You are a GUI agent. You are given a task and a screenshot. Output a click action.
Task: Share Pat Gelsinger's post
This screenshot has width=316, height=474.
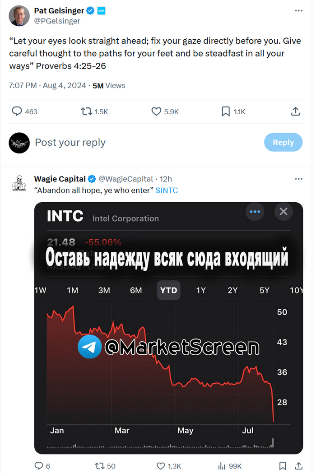tap(296, 112)
